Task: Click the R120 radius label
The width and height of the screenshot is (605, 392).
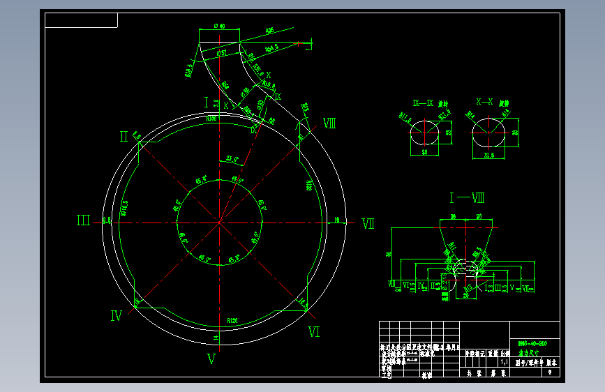Action: [x=232, y=321]
